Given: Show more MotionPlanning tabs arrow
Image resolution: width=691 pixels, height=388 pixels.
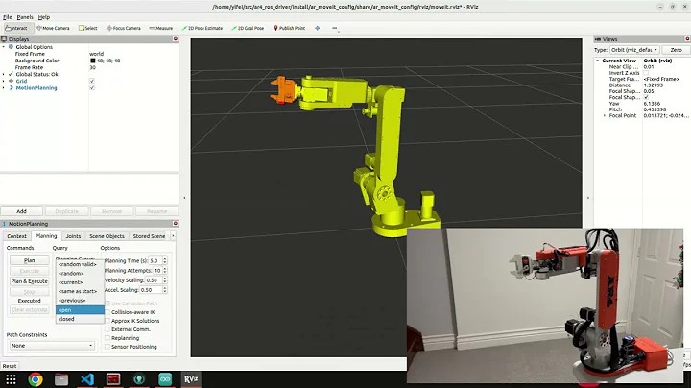Looking at the screenshot, I should 173,236.
